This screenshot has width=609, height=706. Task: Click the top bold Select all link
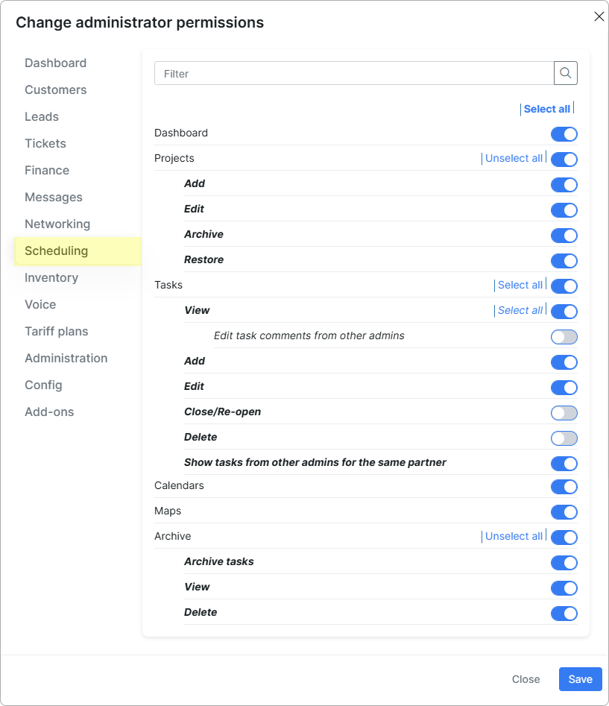coord(547,109)
